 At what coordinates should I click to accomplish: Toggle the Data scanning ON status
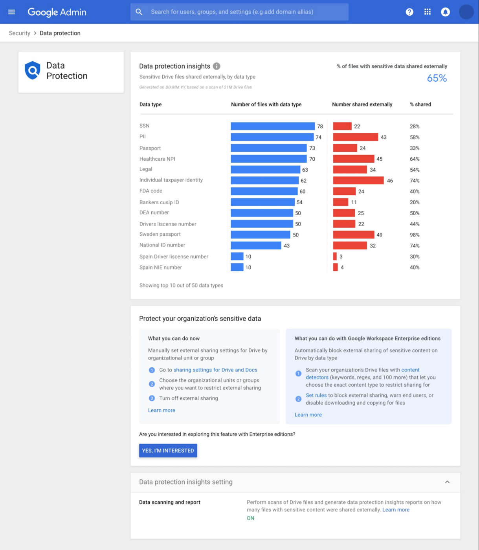(x=250, y=518)
